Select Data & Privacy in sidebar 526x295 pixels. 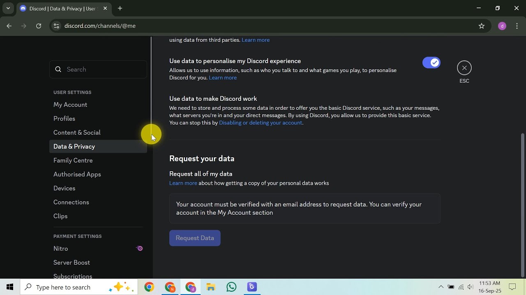[98, 147]
